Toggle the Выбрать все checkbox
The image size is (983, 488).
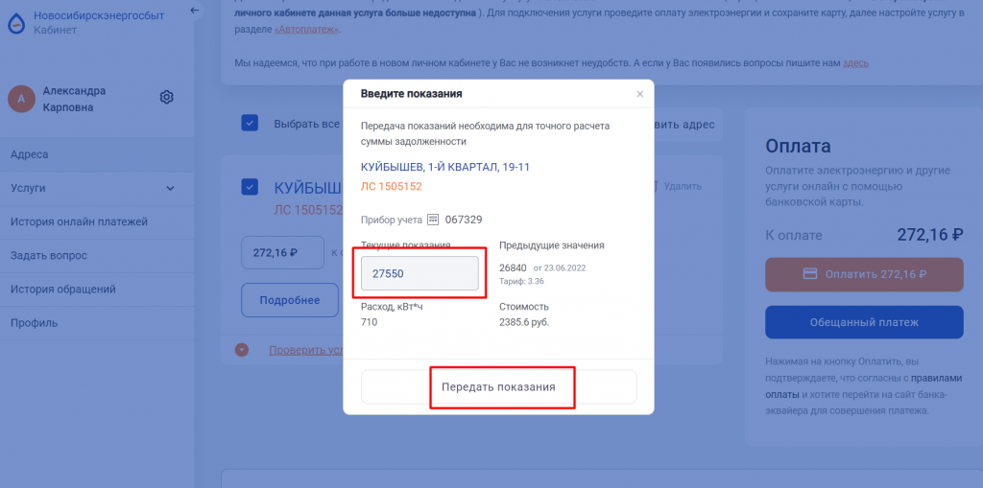250,123
